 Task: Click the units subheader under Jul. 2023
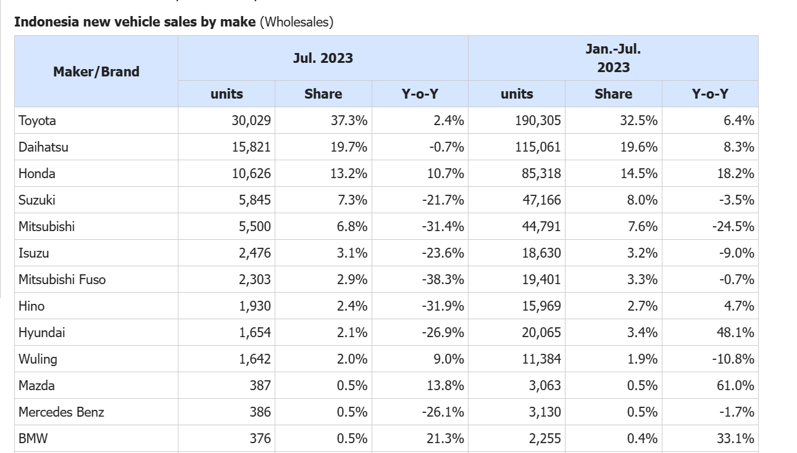tap(227, 94)
